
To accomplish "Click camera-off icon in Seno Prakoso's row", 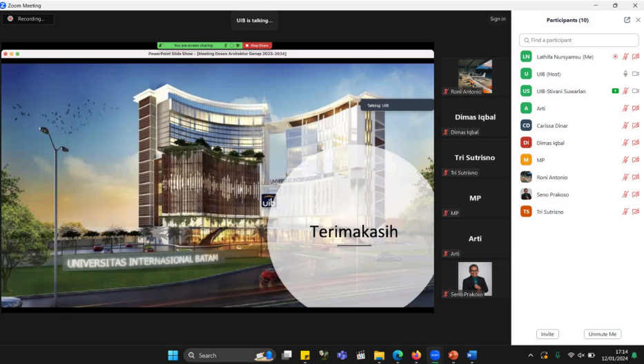I will (x=636, y=194).
